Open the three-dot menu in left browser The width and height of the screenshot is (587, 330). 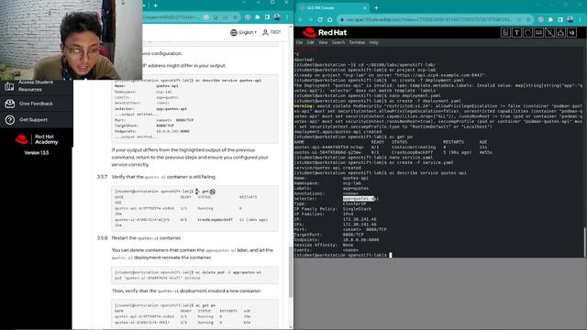click(x=287, y=17)
